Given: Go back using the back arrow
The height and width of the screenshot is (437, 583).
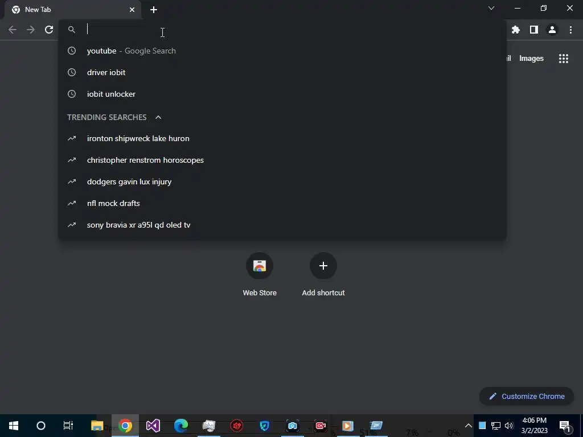Looking at the screenshot, I should click(13, 30).
